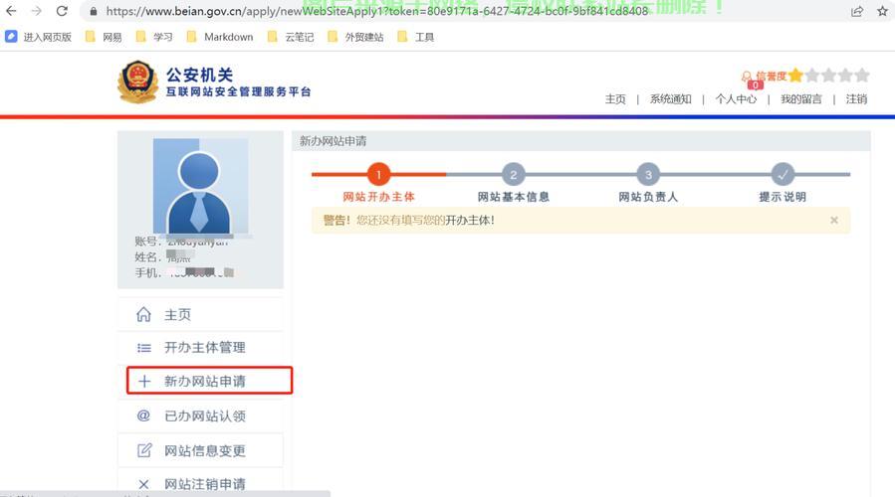Click the edit icon beside 网站信息变更
895x497 pixels.
144,450
